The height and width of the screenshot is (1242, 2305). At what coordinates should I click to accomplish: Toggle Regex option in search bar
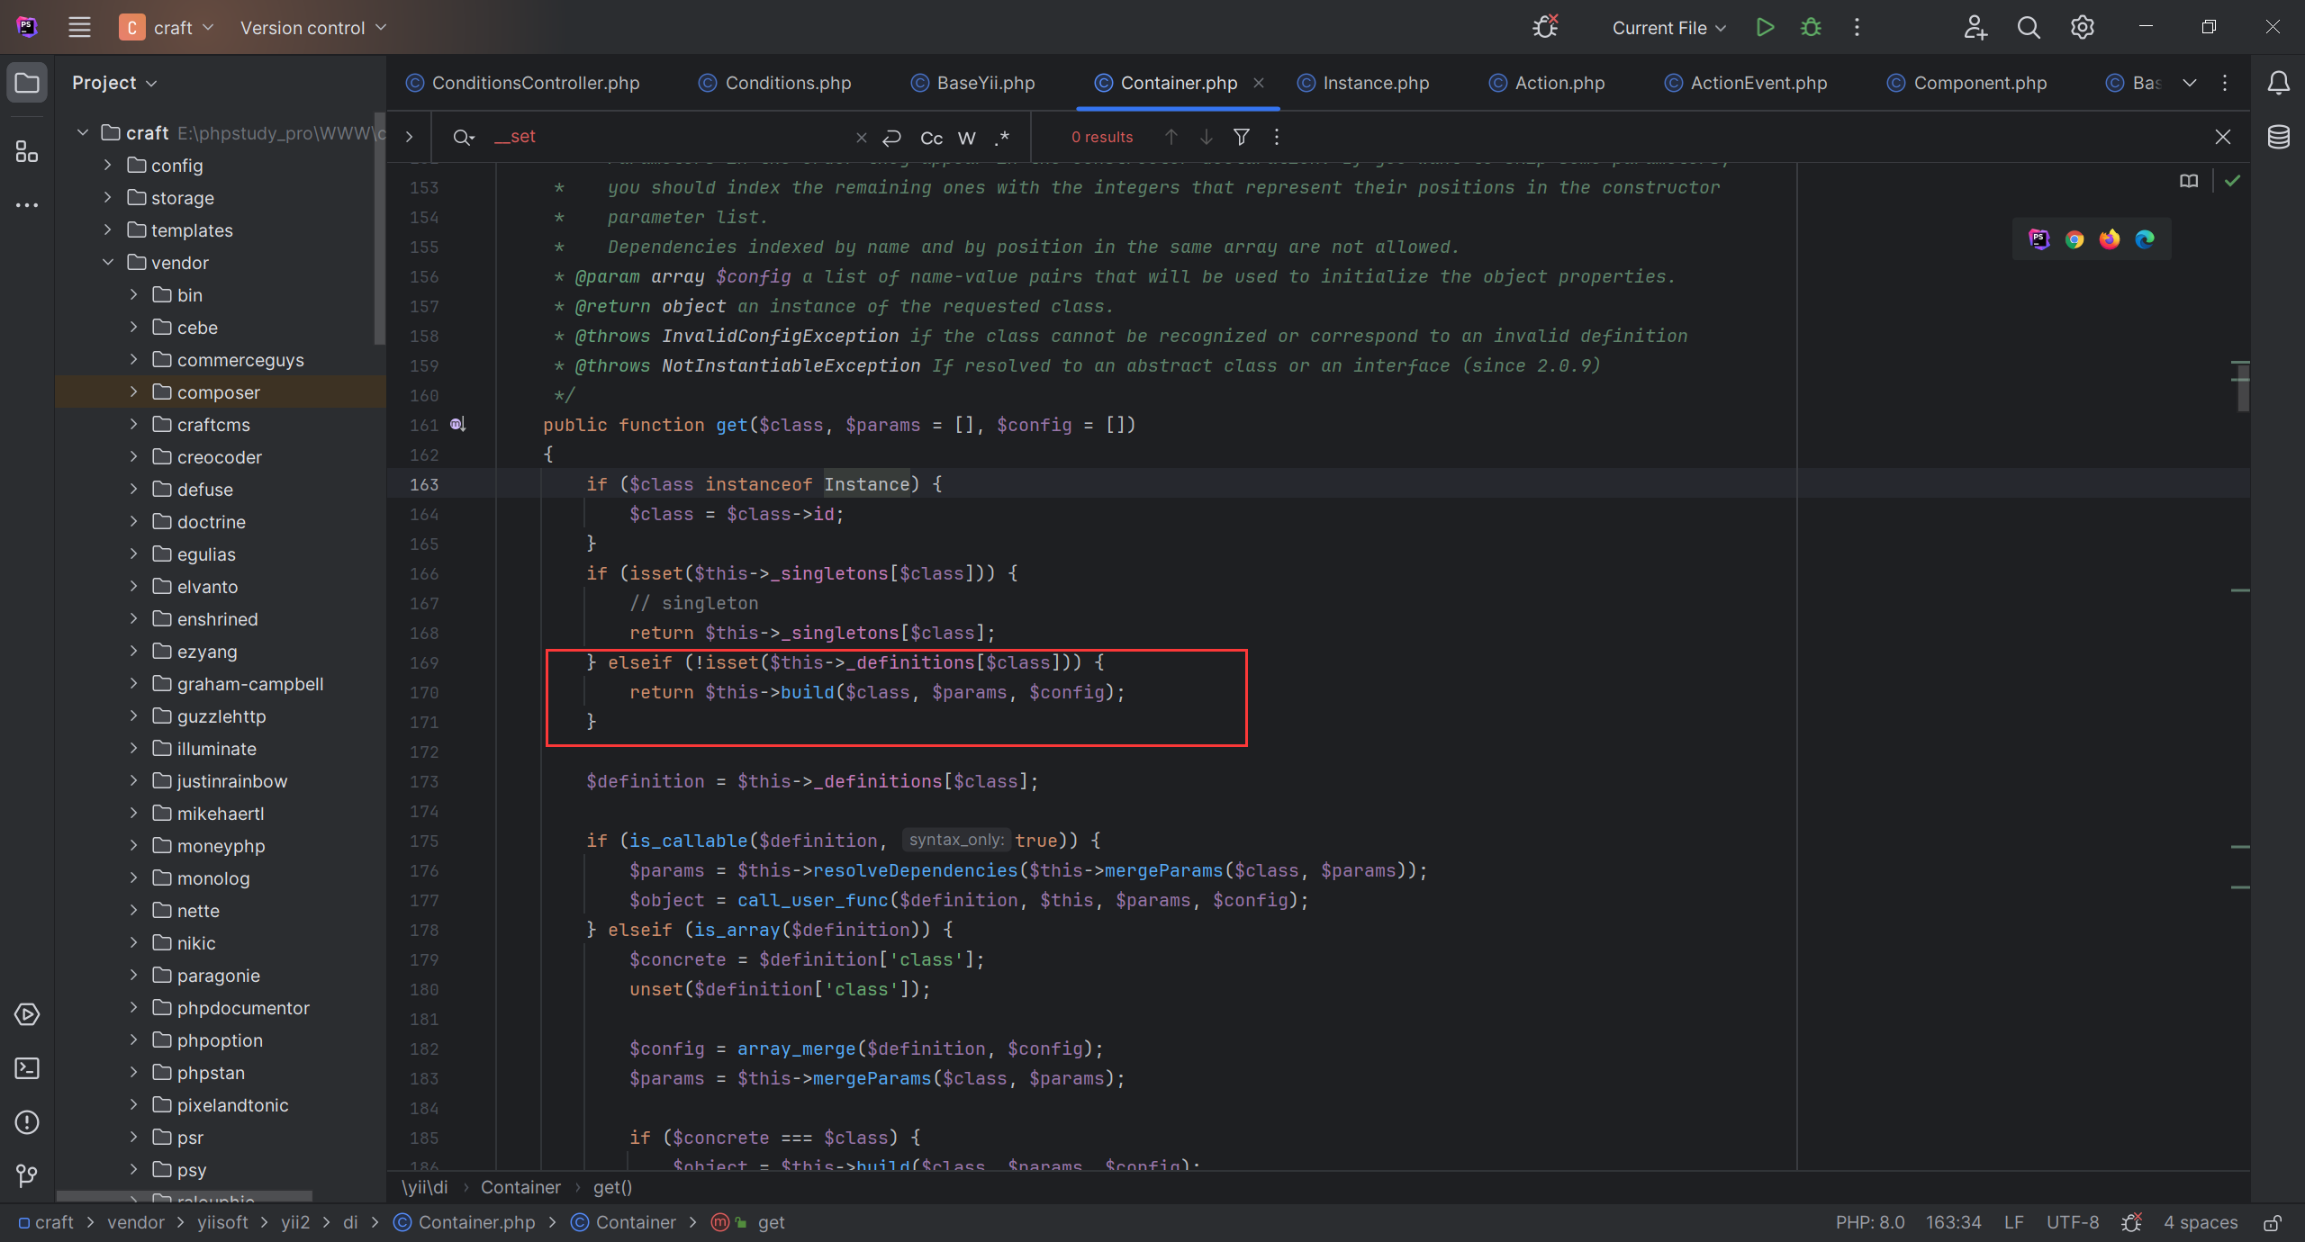tap(1001, 138)
